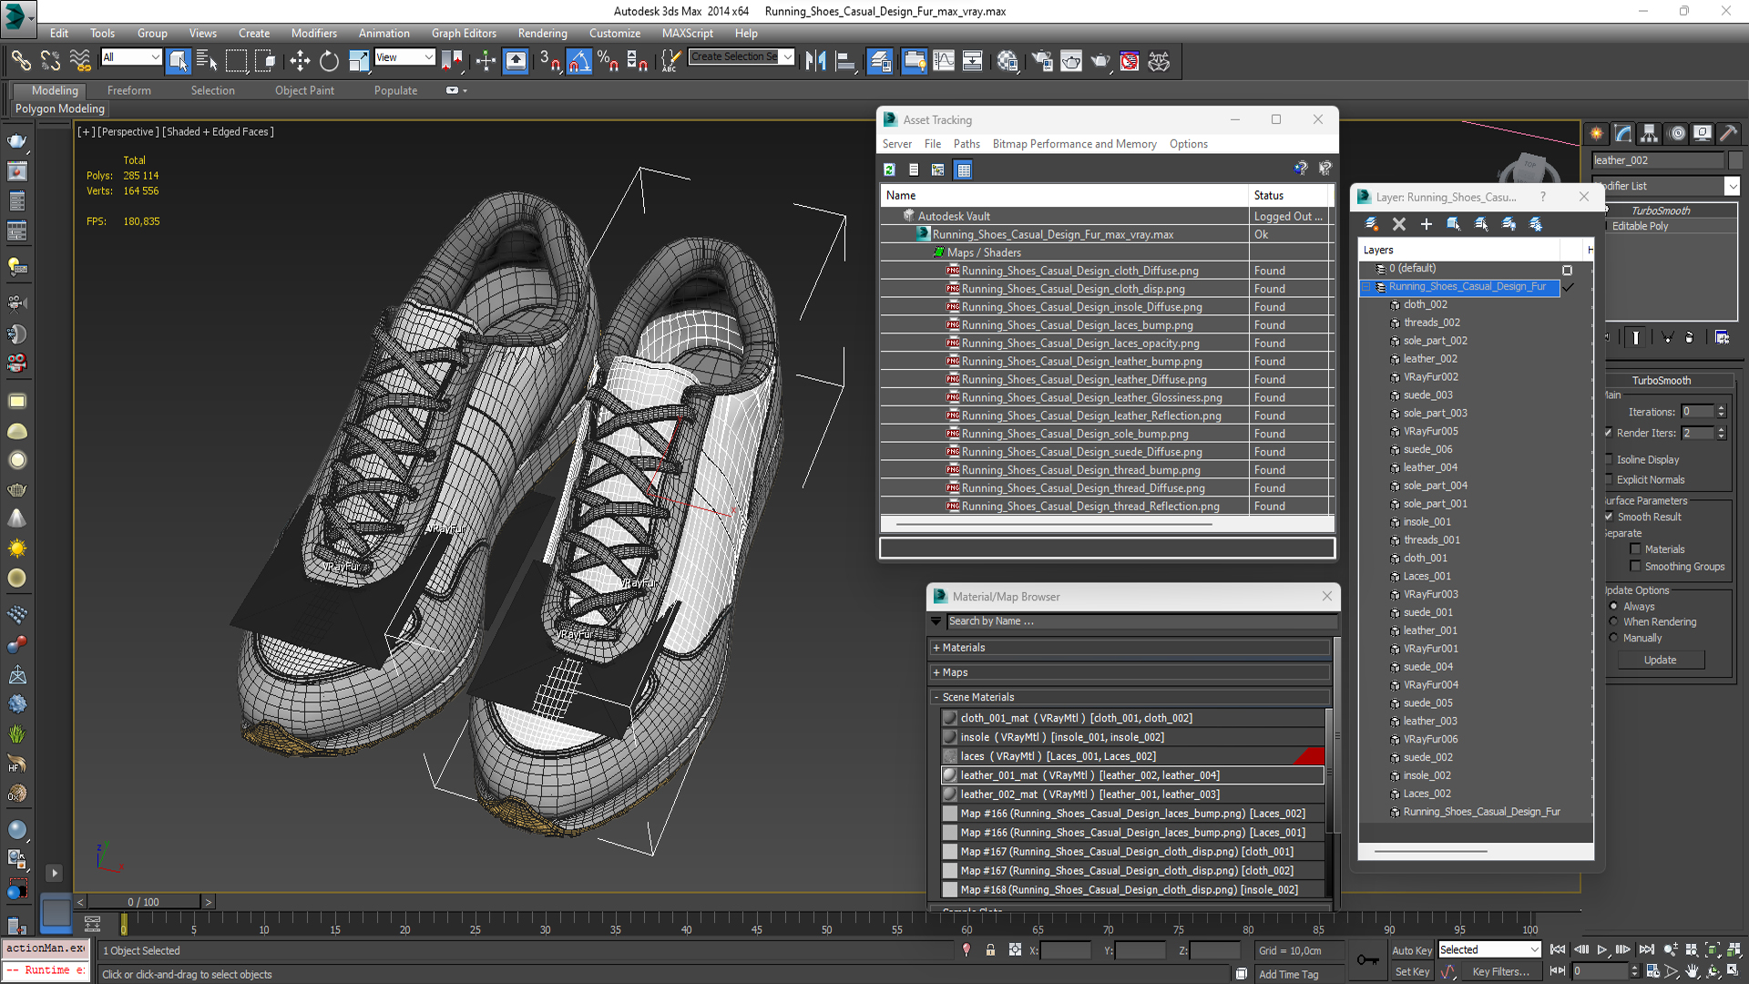This screenshot has width=1749, height=984.
Task: Add selected objects to layer plus icon
Action: pos(1427,224)
